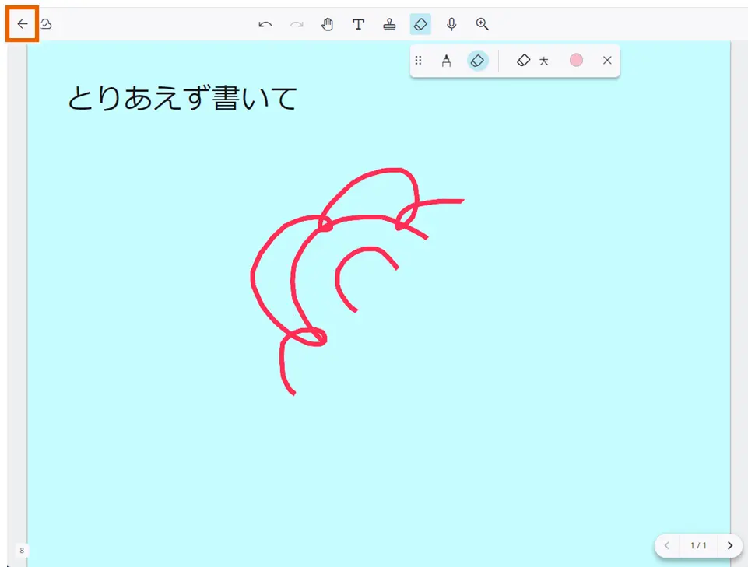The width and height of the screenshot is (748, 567).
Task: Select the Pen tool in the floating palette
Action: click(x=446, y=60)
